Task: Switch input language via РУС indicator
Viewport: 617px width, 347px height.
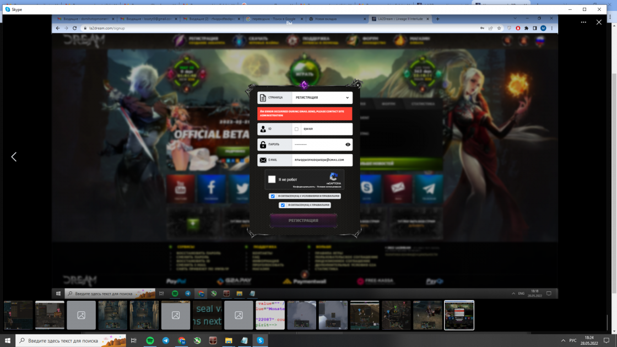Action: (573, 341)
